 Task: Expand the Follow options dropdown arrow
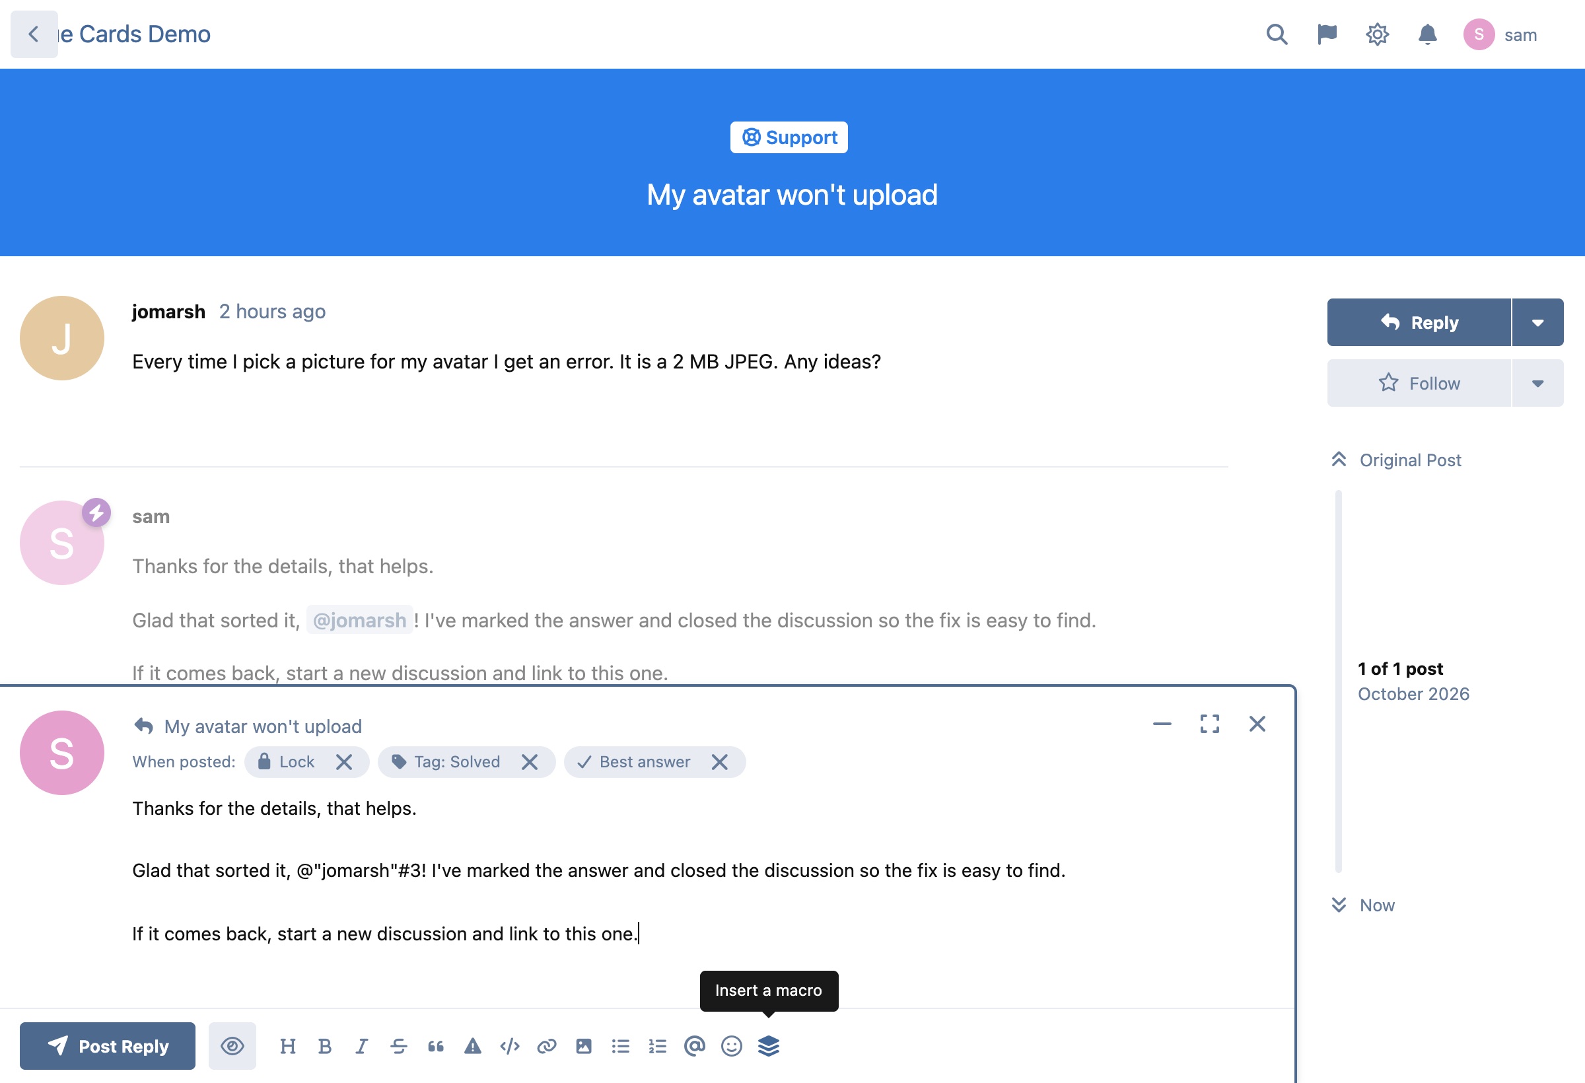[x=1538, y=383]
